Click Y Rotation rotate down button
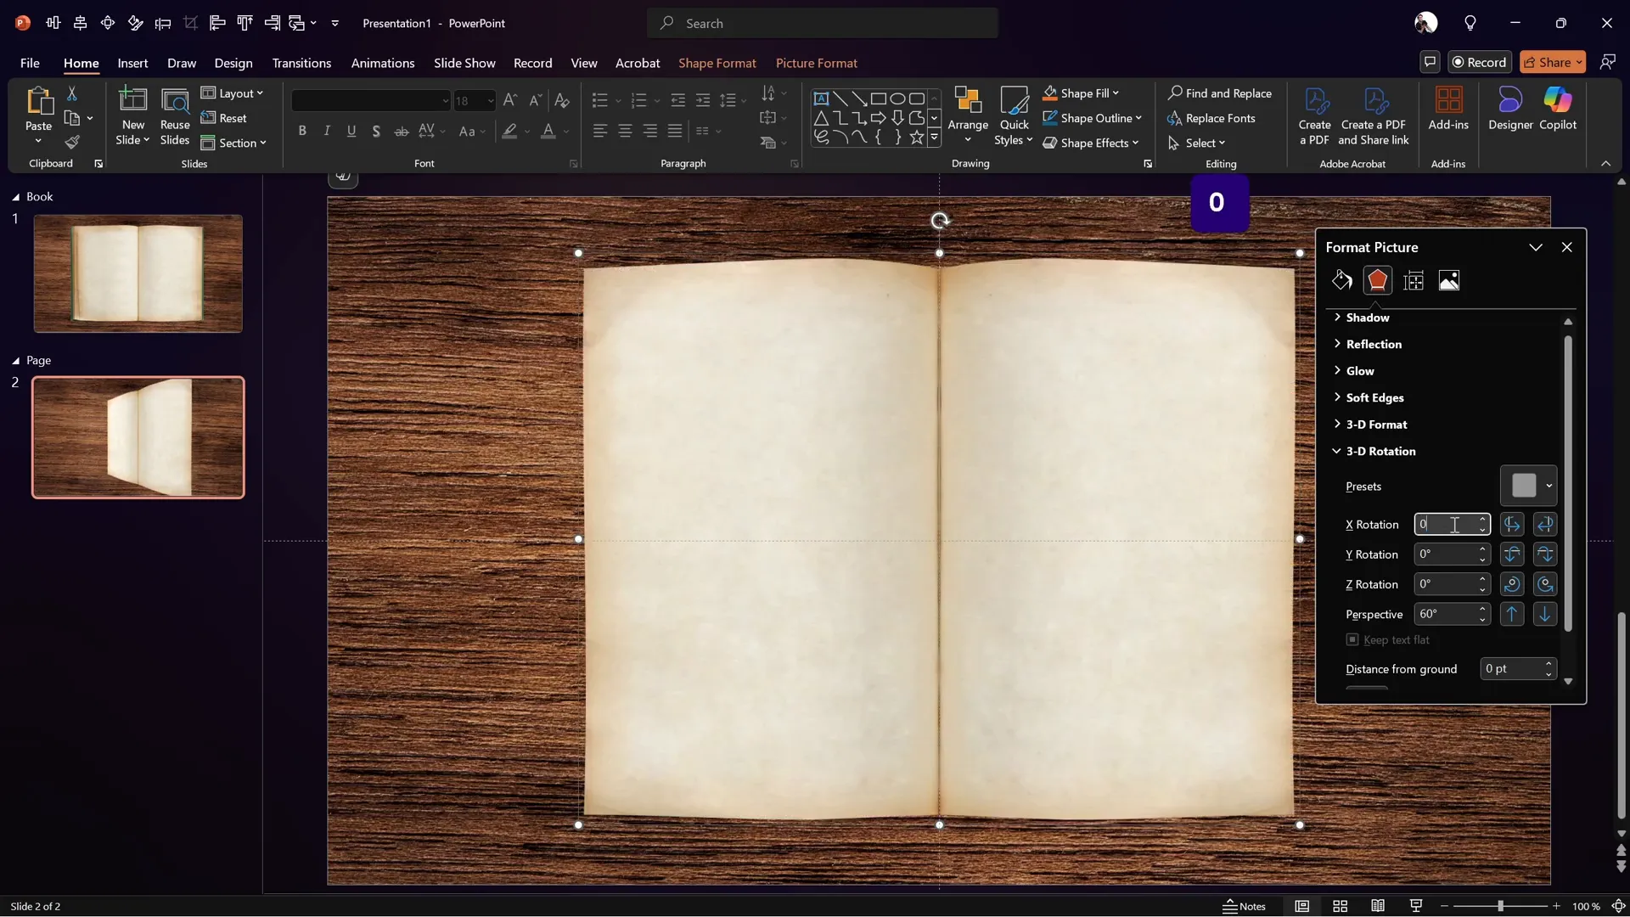Viewport: 1630px width, 917px height. click(1545, 554)
